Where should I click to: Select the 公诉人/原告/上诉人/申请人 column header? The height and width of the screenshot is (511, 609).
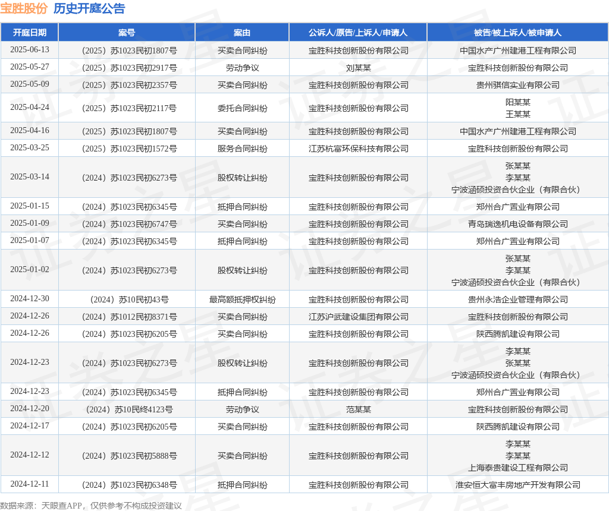pyautogui.click(x=358, y=33)
